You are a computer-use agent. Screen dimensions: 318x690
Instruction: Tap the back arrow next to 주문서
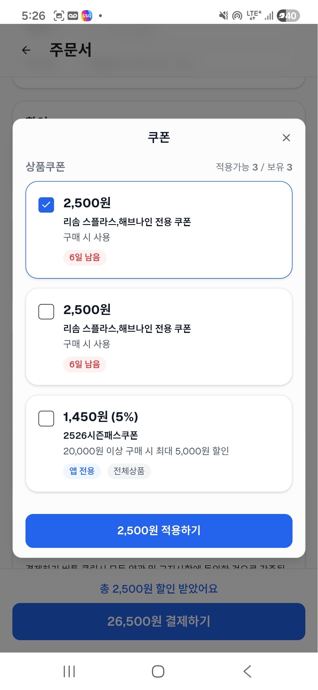click(26, 50)
